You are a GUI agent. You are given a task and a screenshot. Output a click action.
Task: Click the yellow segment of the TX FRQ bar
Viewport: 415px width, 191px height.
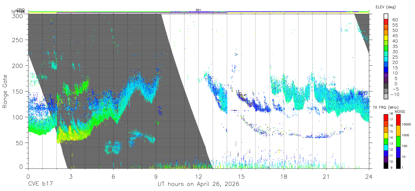coord(386,135)
